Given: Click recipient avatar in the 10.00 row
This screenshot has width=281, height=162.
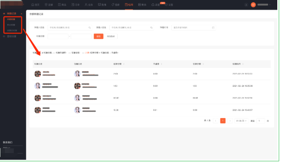Looking at the screenshot, I should tap(77, 110).
